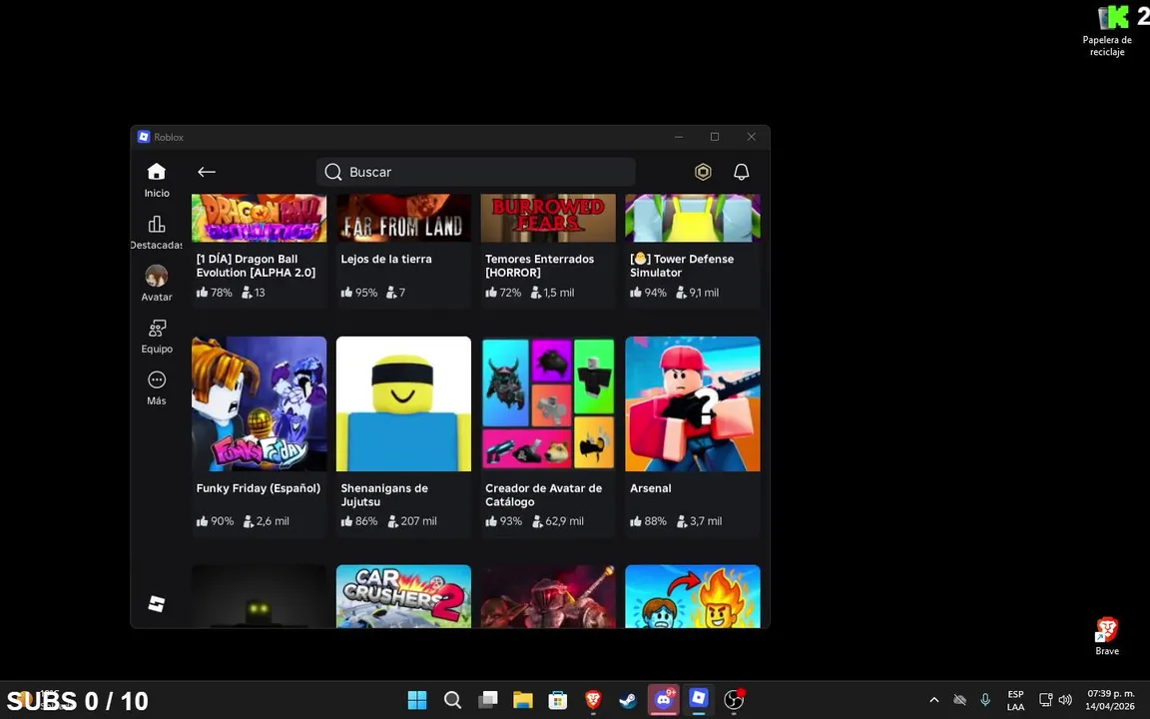The width and height of the screenshot is (1150, 719).
Task: Open Far From Land game thumbnail
Action: point(403,218)
